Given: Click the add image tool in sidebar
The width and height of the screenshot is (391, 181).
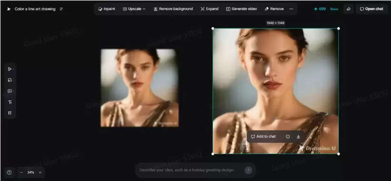Looking at the screenshot, I should pyautogui.click(x=10, y=80).
